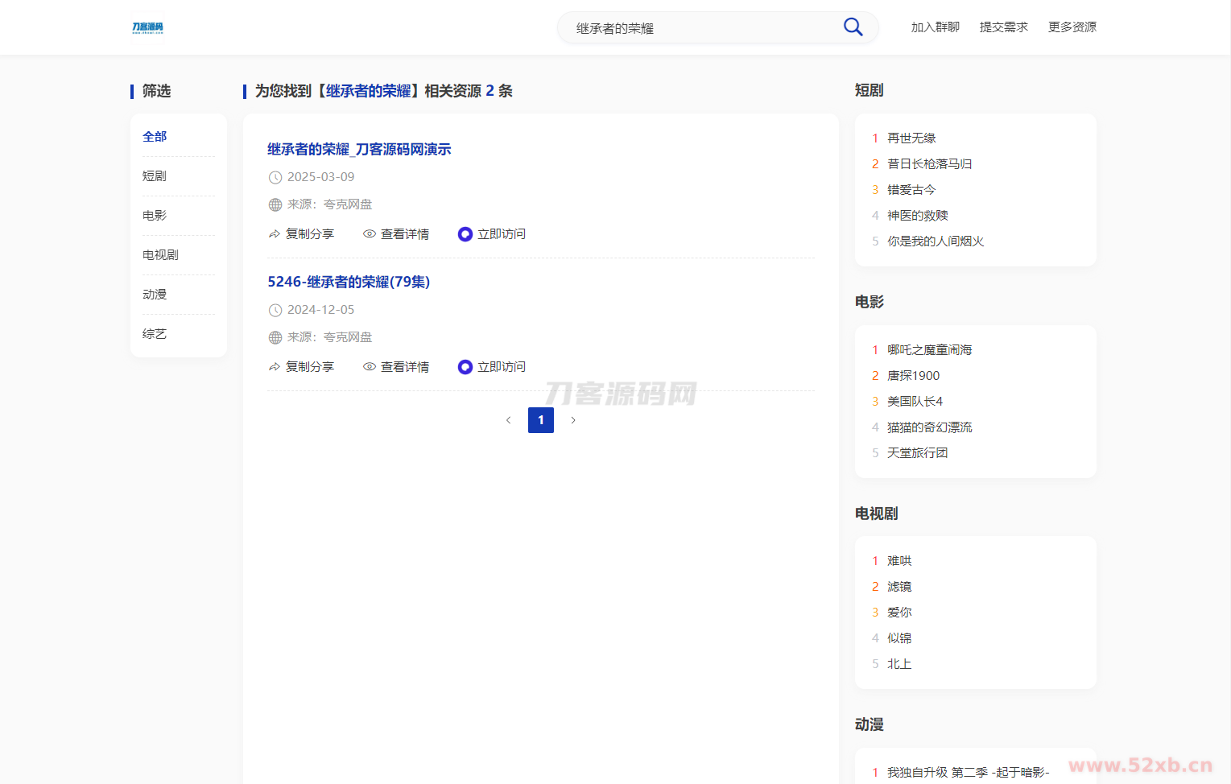Click eye icon on first result

370,234
